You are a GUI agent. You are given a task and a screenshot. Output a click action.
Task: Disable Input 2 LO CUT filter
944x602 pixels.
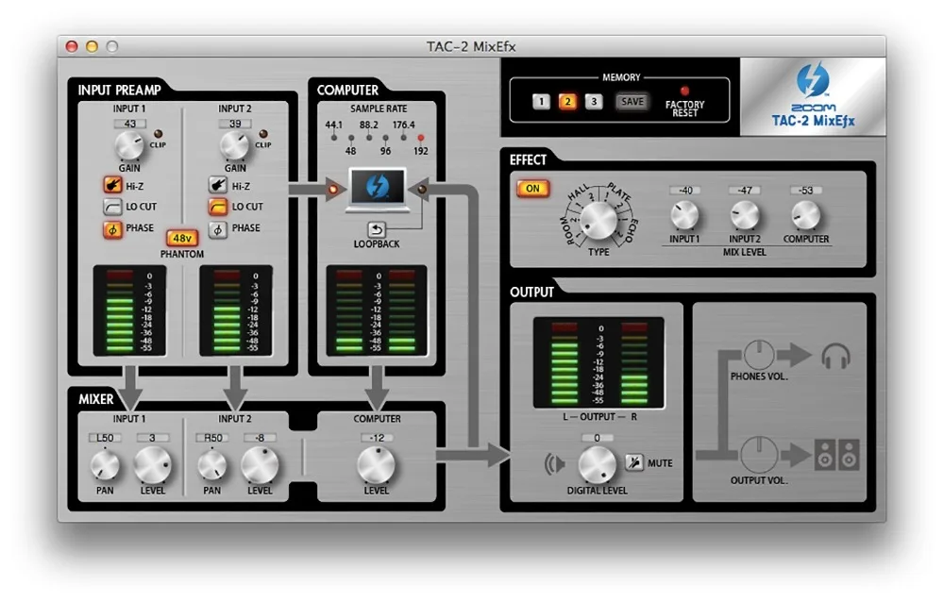point(218,207)
